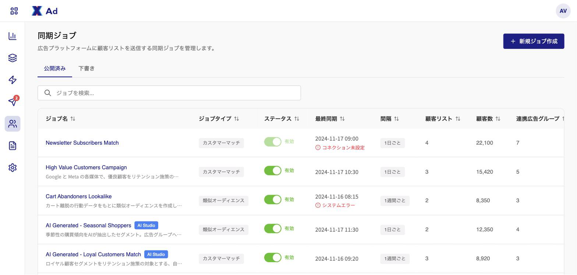Viewport: 577px width, 275px height.
Task: Open AI Generated - Seasonal Shoppers job
Action: click(88, 225)
